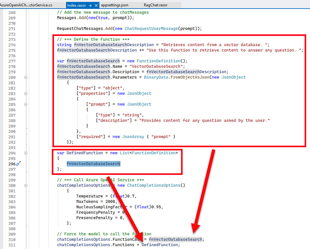Click the MaxTokens value 2000
Viewport: 310px width, 249px height.
pos(110,202)
